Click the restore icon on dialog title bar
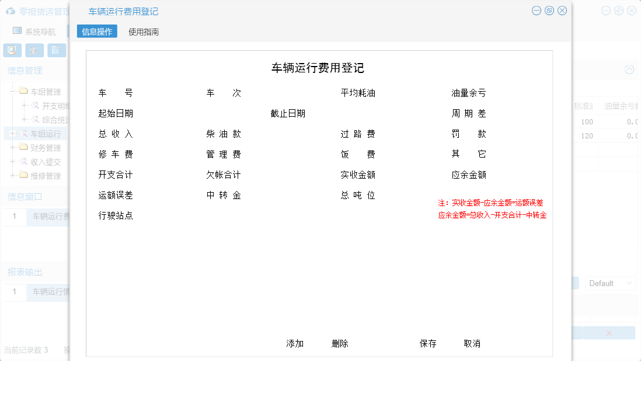 click(x=549, y=11)
